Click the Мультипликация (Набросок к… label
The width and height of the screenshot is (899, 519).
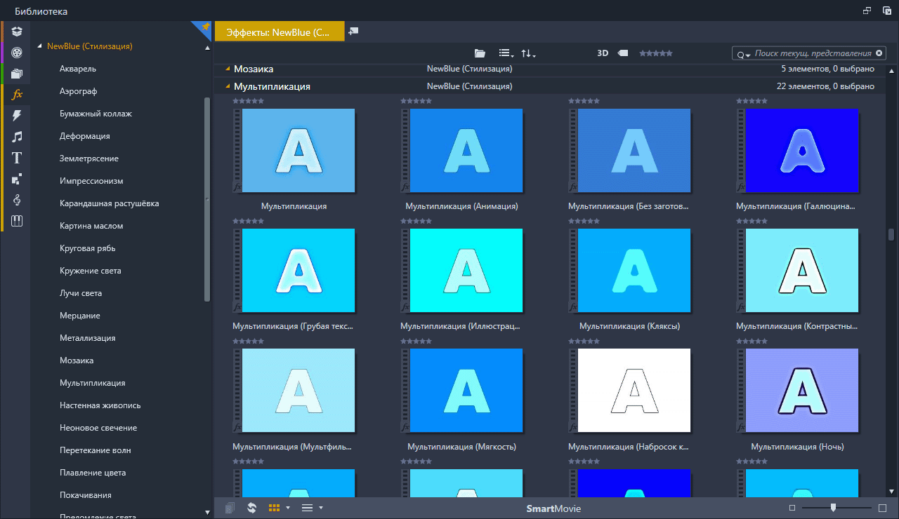tap(629, 447)
